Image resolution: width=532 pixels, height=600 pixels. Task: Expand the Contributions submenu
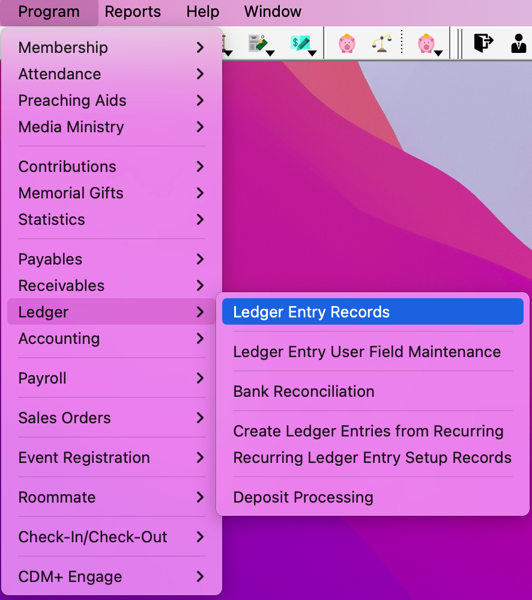click(x=111, y=167)
